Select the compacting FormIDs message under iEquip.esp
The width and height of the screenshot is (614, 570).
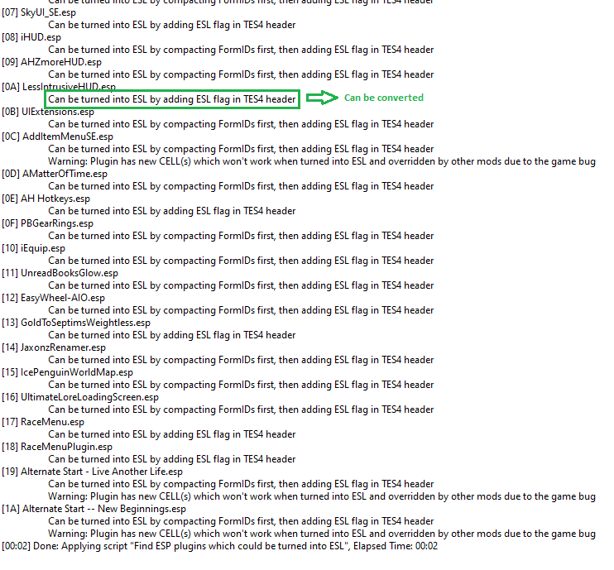(241, 261)
